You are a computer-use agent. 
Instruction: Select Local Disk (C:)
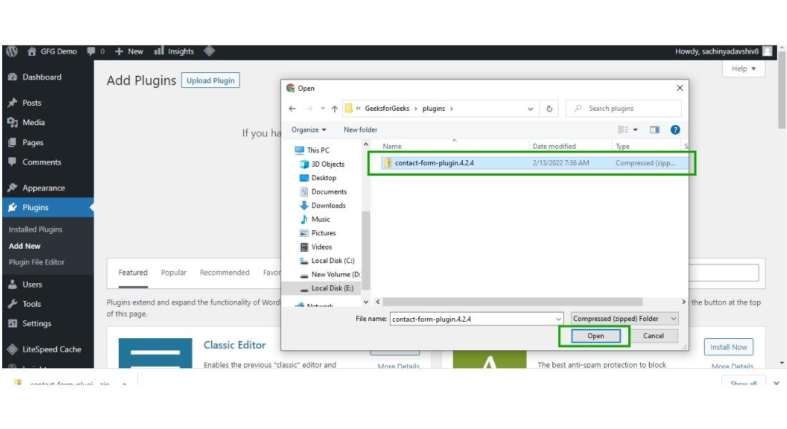[327, 260]
